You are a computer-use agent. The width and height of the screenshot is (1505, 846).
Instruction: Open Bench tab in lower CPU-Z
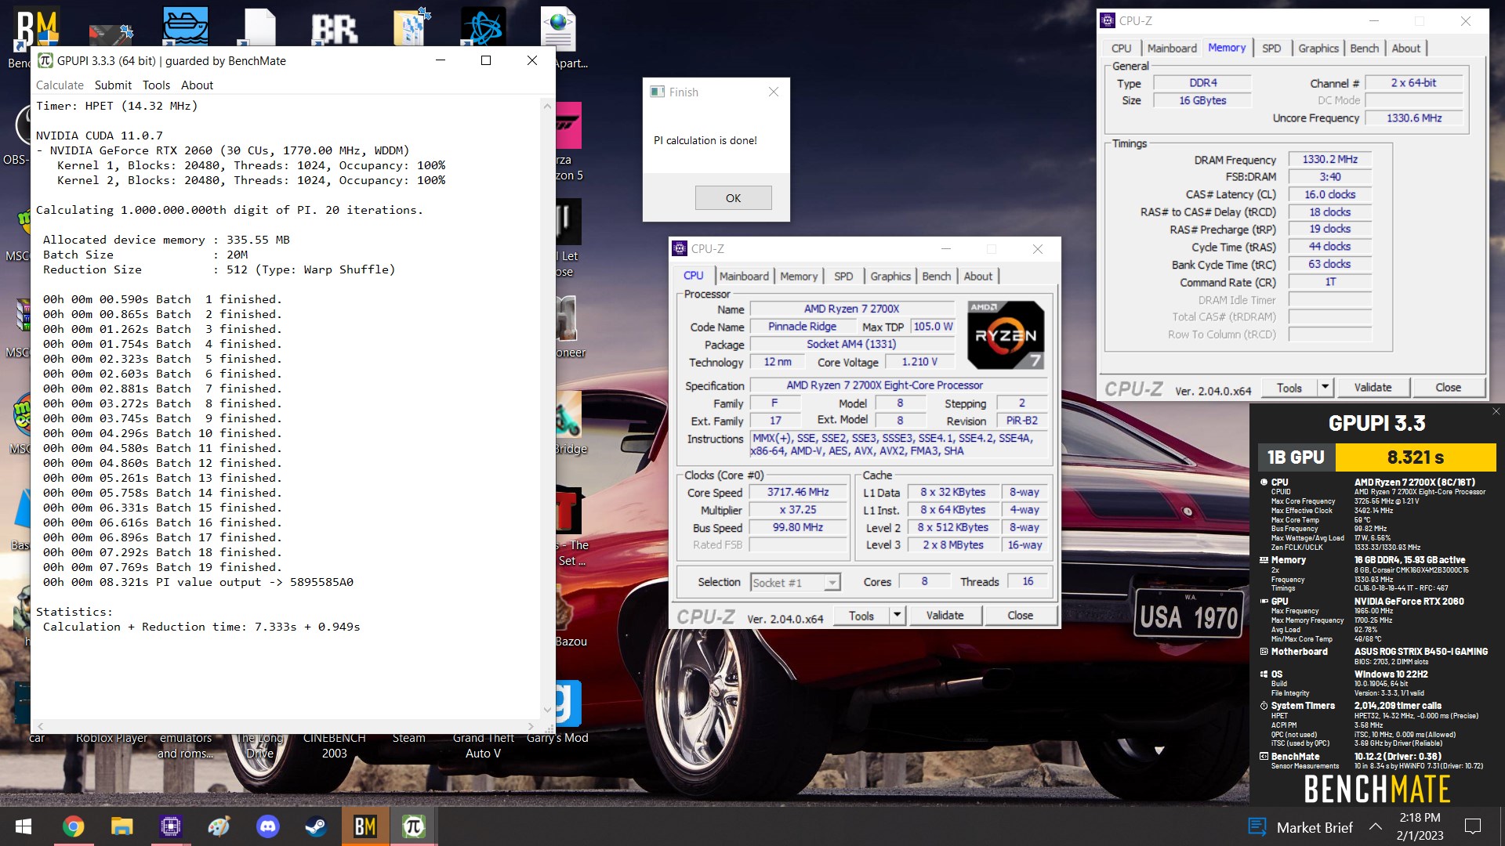pyautogui.click(x=936, y=277)
